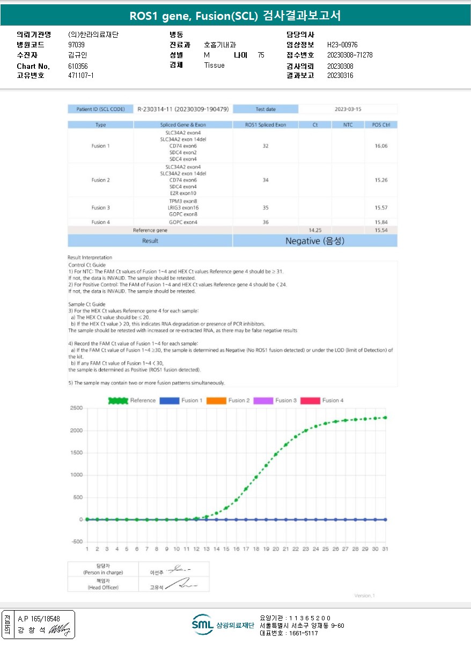Click the Person in charge signature
The height and width of the screenshot is (645, 471).
coord(178,569)
